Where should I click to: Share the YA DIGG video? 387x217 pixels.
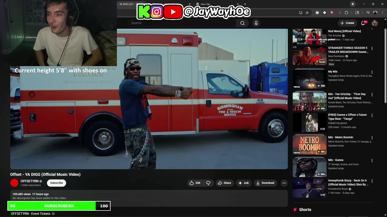(x=224, y=183)
